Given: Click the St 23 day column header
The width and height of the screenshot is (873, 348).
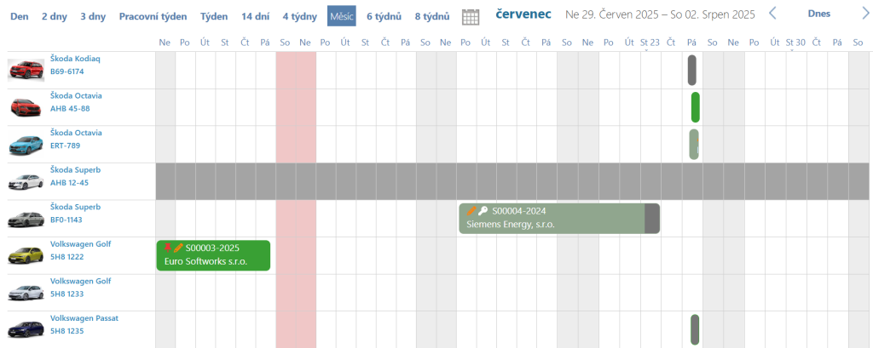Looking at the screenshot, I should coord(650,42).
